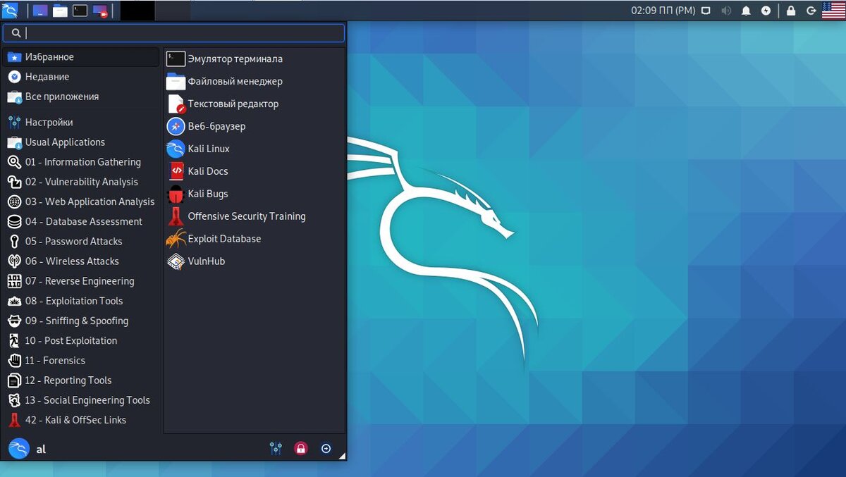The image size is (846, 477).
Task: Open 03 - Web Application Analysis category
Action: [82, 202]
